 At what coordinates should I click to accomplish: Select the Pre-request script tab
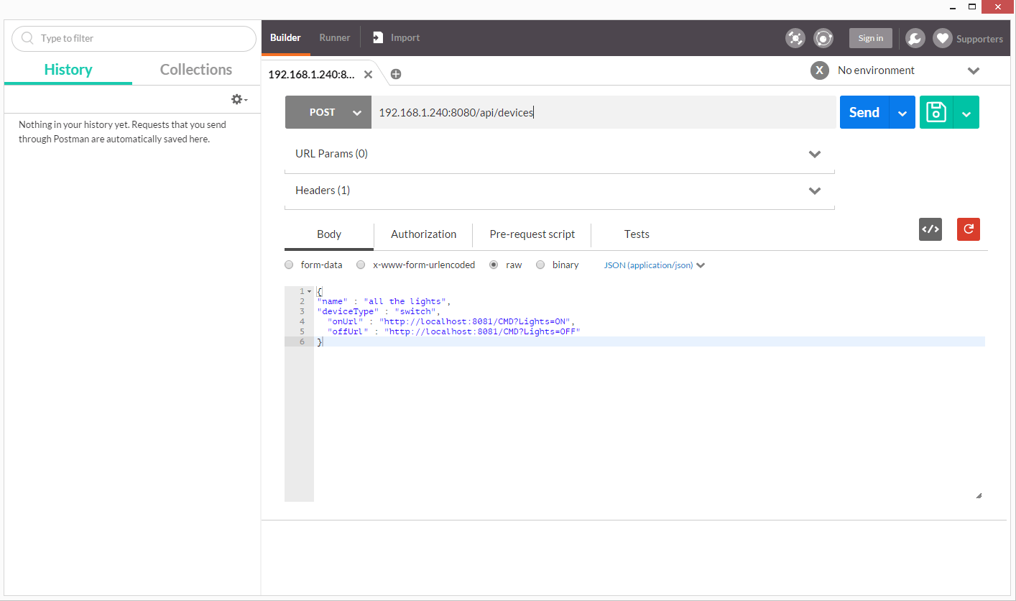click(x=532, y=234)
